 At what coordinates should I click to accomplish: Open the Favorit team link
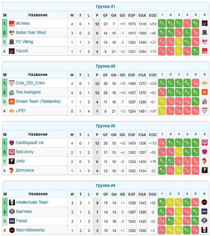[22, 51]
